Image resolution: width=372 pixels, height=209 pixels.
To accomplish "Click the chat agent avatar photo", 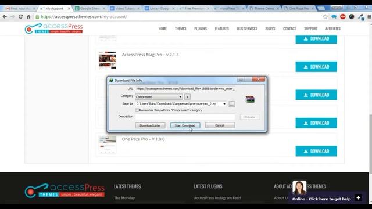I will (299, 188).
